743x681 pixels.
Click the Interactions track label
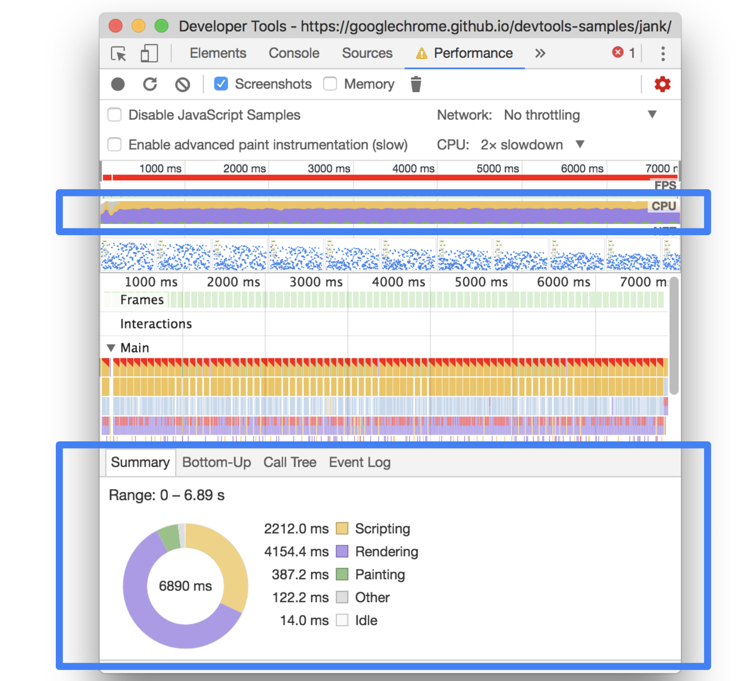[x=156, y=324]
